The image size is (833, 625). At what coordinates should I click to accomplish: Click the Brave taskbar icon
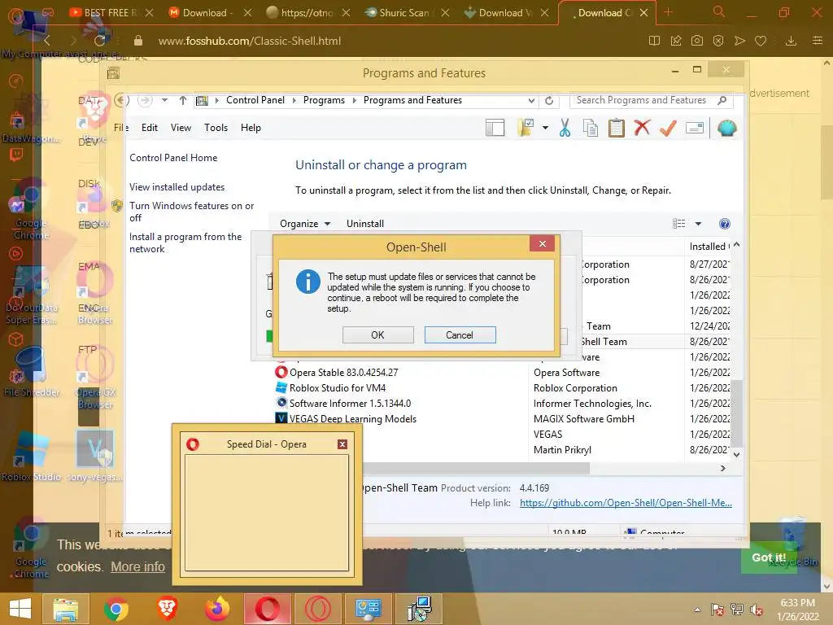click(167, 609)
